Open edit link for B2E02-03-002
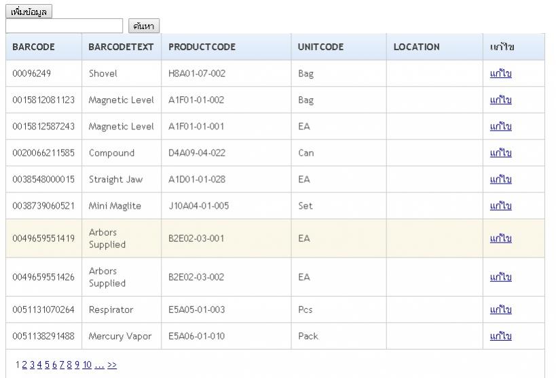556x378 pixels. (500, 277)
